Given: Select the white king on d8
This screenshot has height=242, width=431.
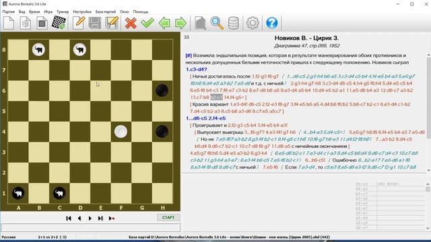Looking at the screenshot, I should click(80, 50).
